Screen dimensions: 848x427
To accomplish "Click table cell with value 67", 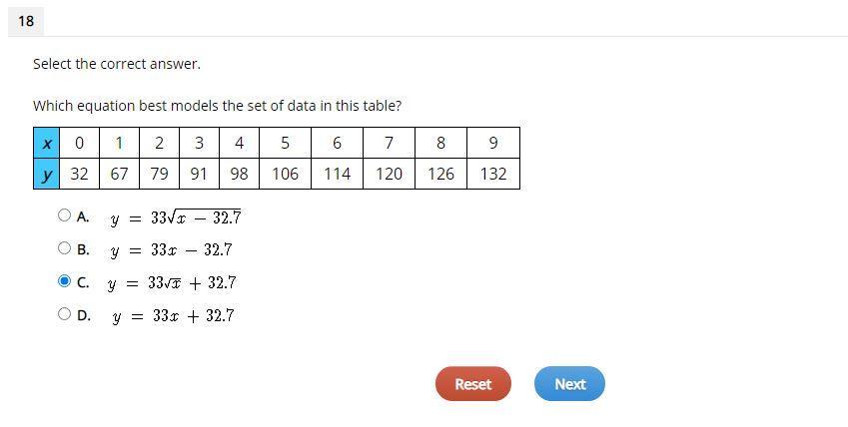I will click(x=120, y=174).
